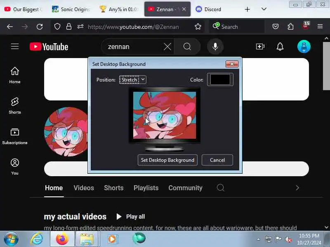The width and height of the screenshot is (330, 247).
Task: Open Subscriptions in YouTube sidebar
Action: 15,136
